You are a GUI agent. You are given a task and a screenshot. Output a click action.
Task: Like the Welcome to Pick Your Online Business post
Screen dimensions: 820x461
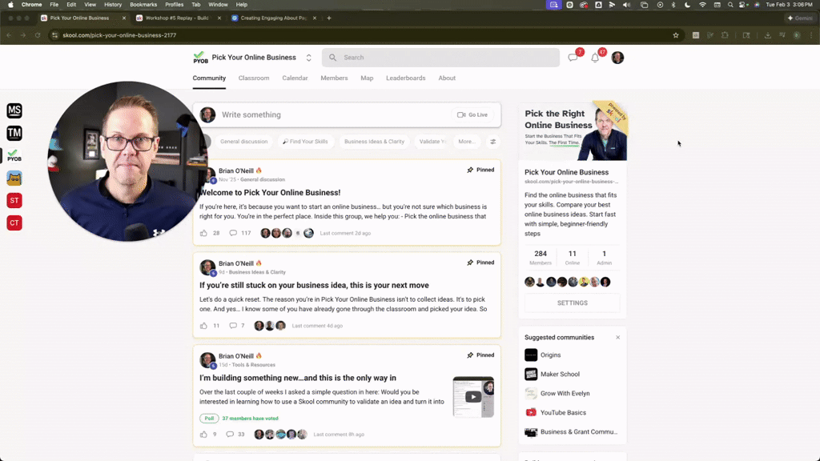coord(203,233)
